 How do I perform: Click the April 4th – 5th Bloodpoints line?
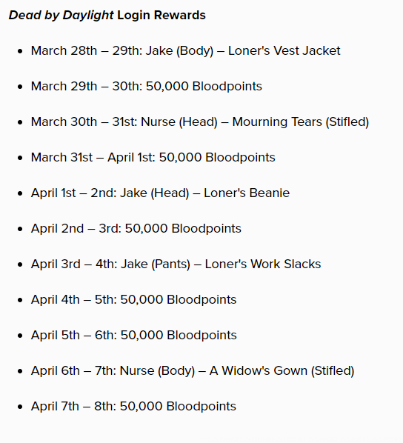click(x=133, y=300)
